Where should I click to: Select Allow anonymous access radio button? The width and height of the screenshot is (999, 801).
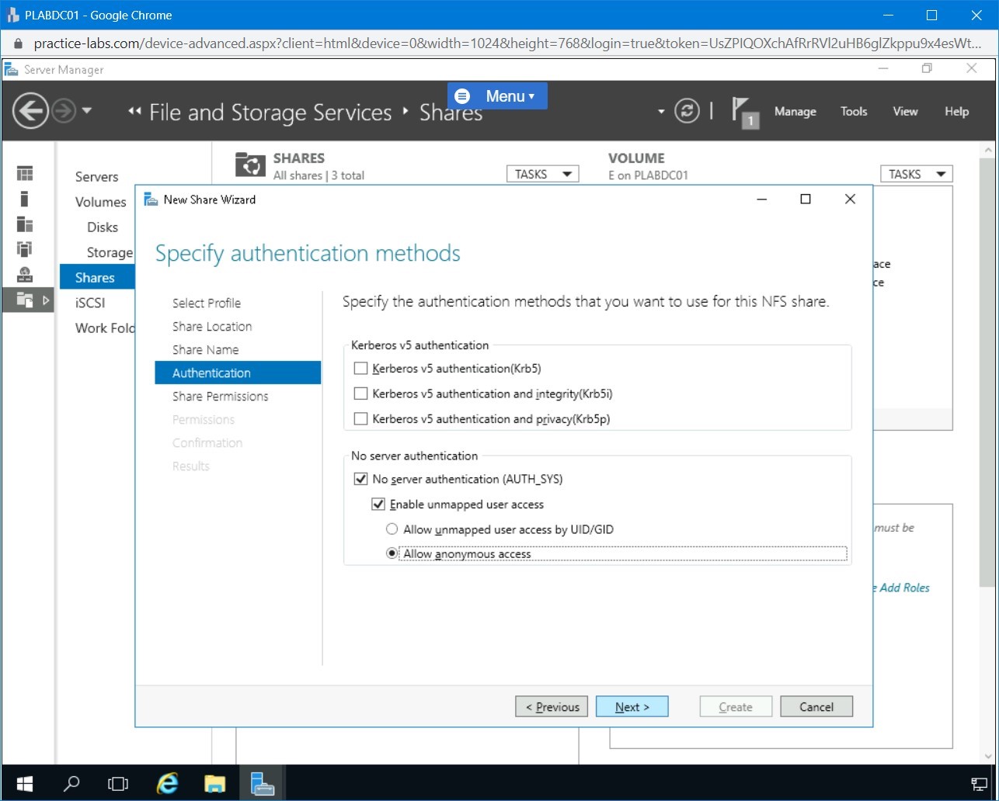(392, 553)
